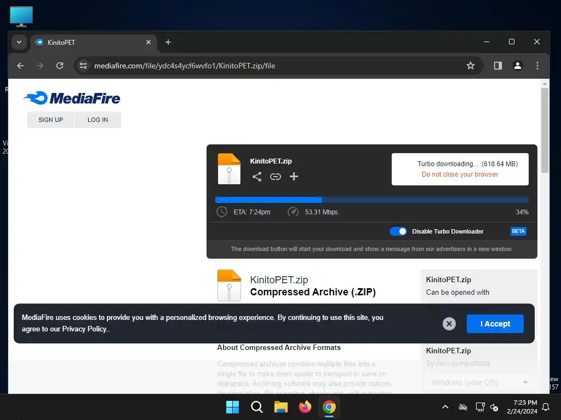The width and height of the screenshot is (561, 420).
Task: Click the I Accept cookies button
Action: [x=495, y=324]
